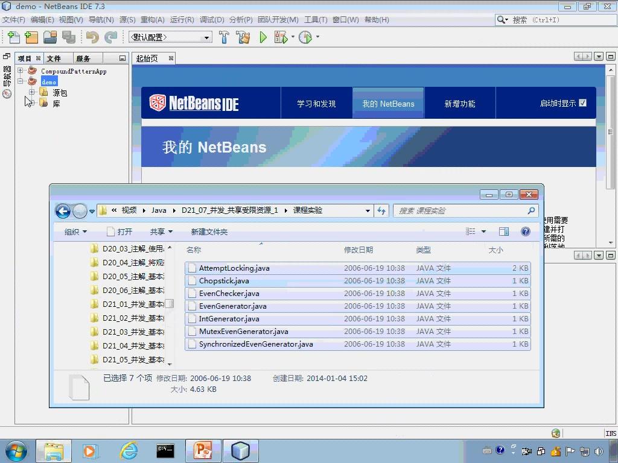Screen dimensions: 618x463
Task: Click the Redo arrow icon
Action: [x=111, y=37]
